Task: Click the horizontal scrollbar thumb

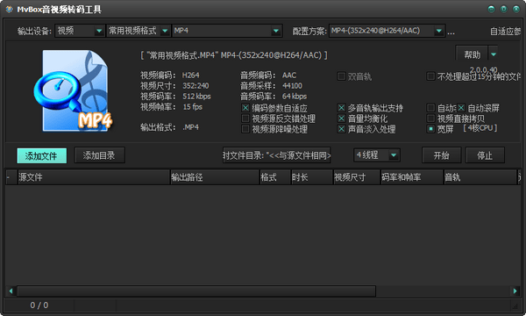Action: [196, 291]
